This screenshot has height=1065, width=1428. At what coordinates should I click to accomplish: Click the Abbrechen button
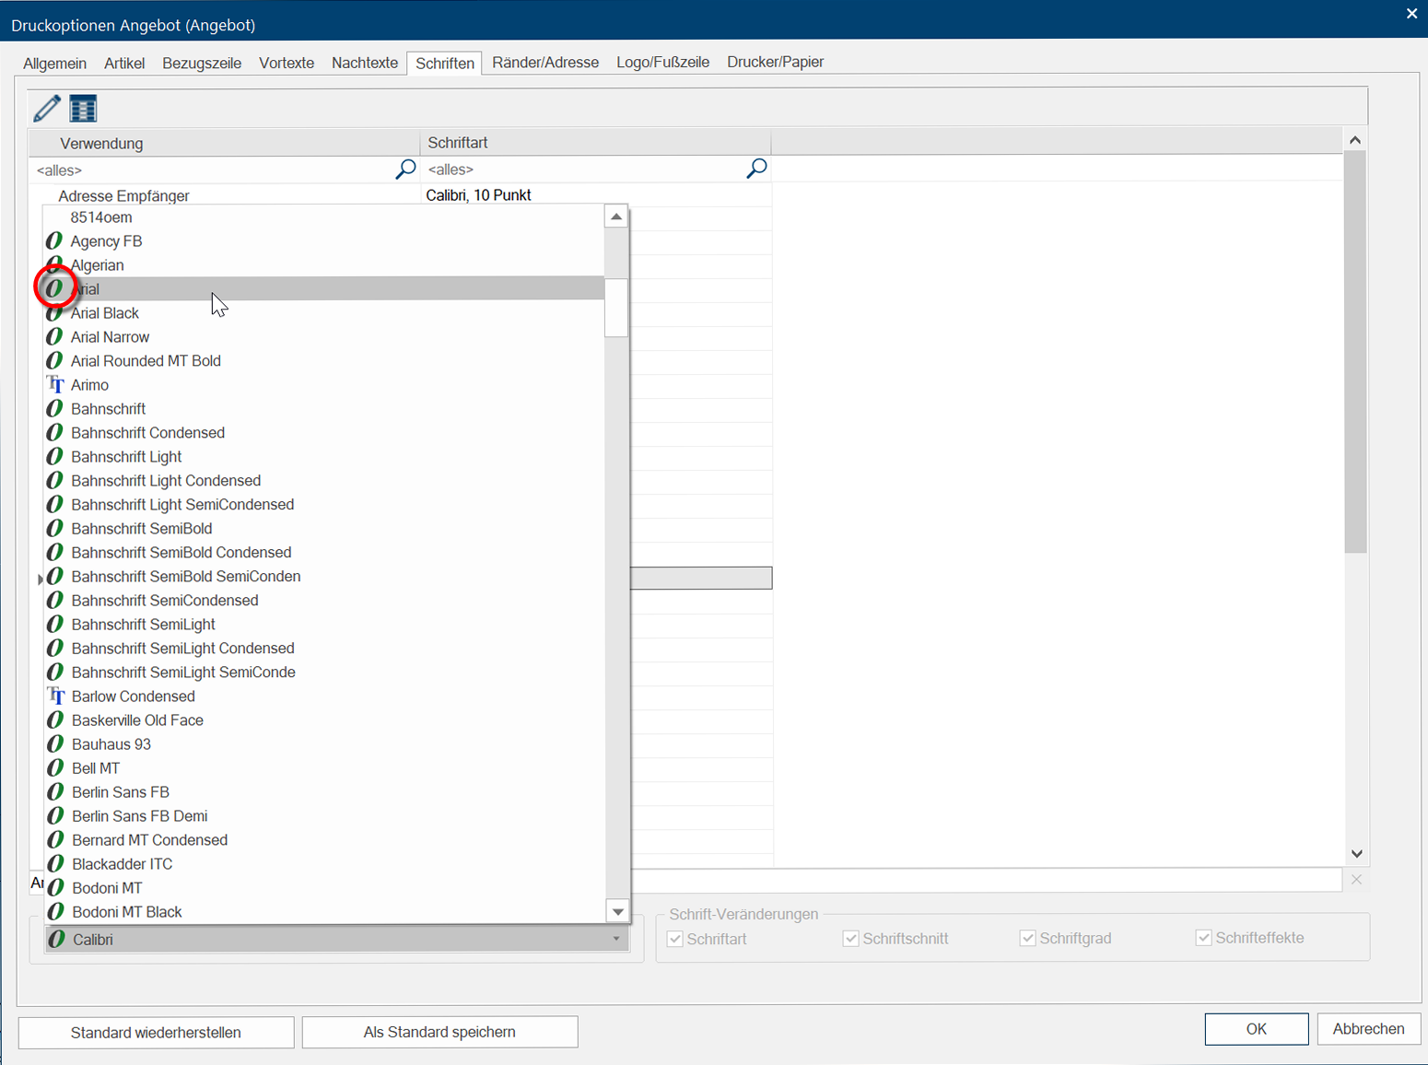[x=1369, y=1029]
